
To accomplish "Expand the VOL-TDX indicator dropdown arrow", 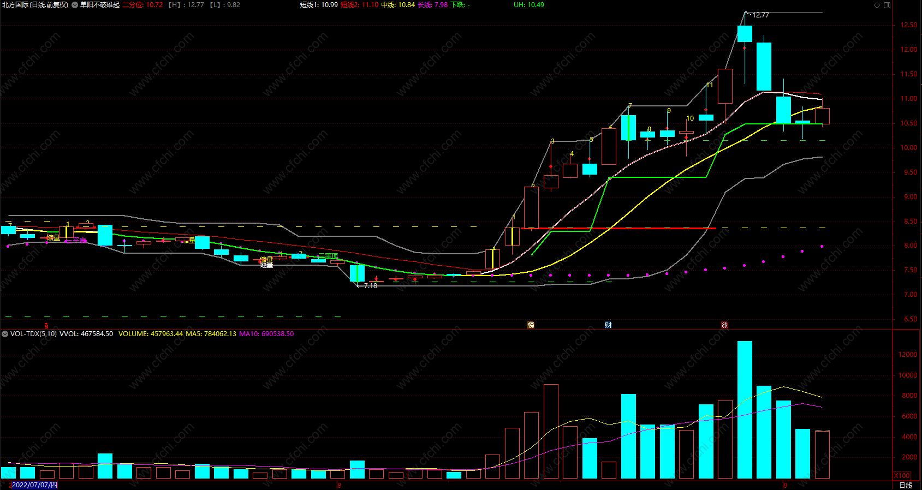I will (5, 334).
